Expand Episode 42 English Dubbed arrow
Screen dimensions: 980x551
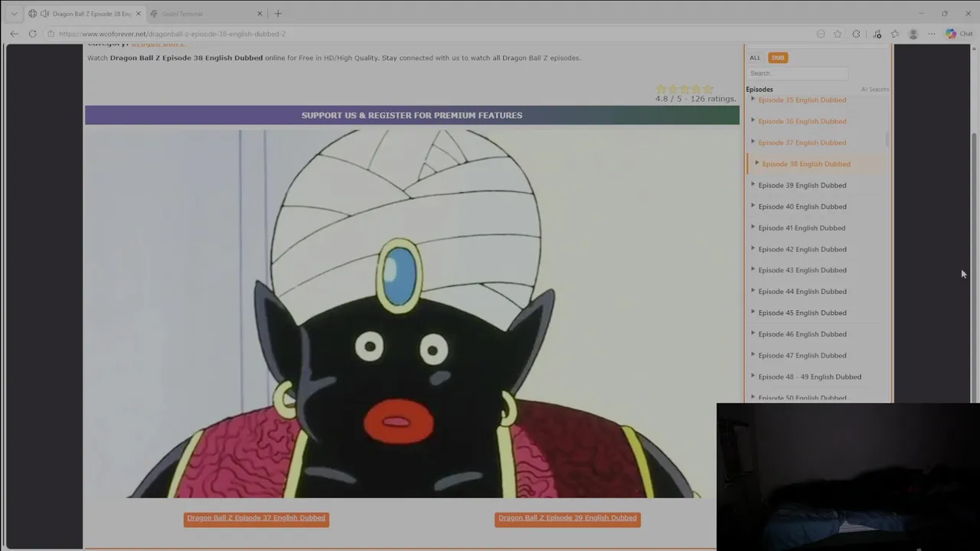(753, 249)
